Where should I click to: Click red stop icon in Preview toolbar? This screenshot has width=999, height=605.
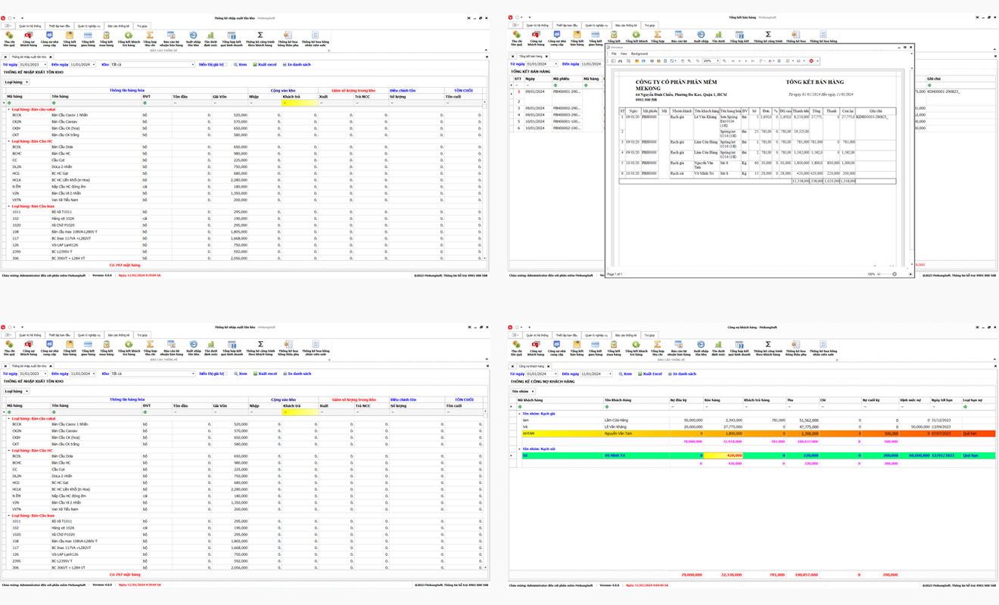[811, 61]
